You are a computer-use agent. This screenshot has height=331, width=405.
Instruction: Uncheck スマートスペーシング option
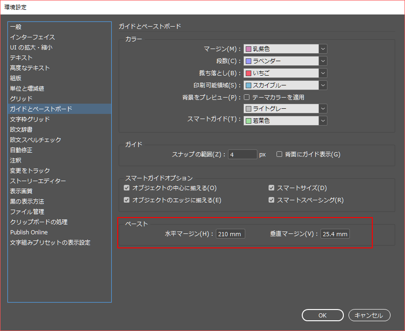(x=271, y=200)
